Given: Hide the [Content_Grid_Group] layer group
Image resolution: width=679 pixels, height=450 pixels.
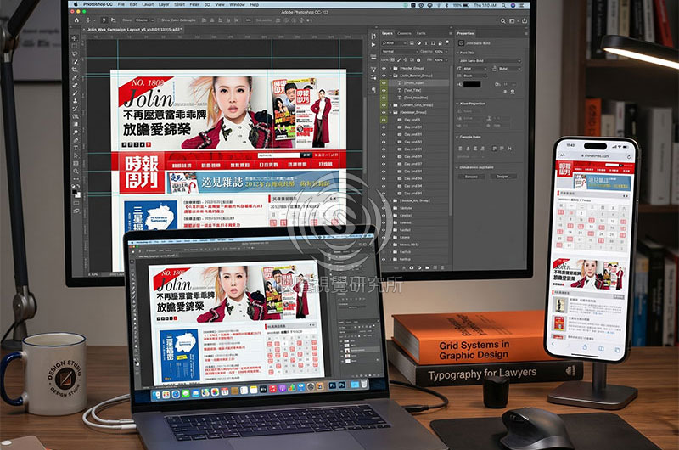Looking at the screenshot, I should tap(384, 104).
